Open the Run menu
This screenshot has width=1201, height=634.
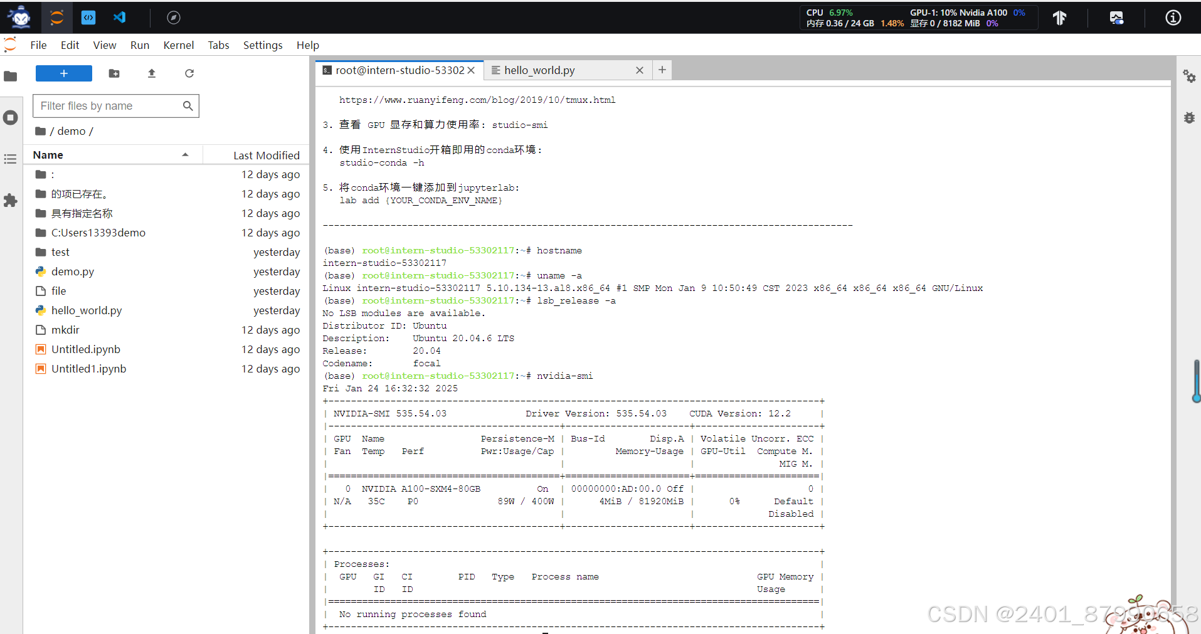[x=140, y=45]
